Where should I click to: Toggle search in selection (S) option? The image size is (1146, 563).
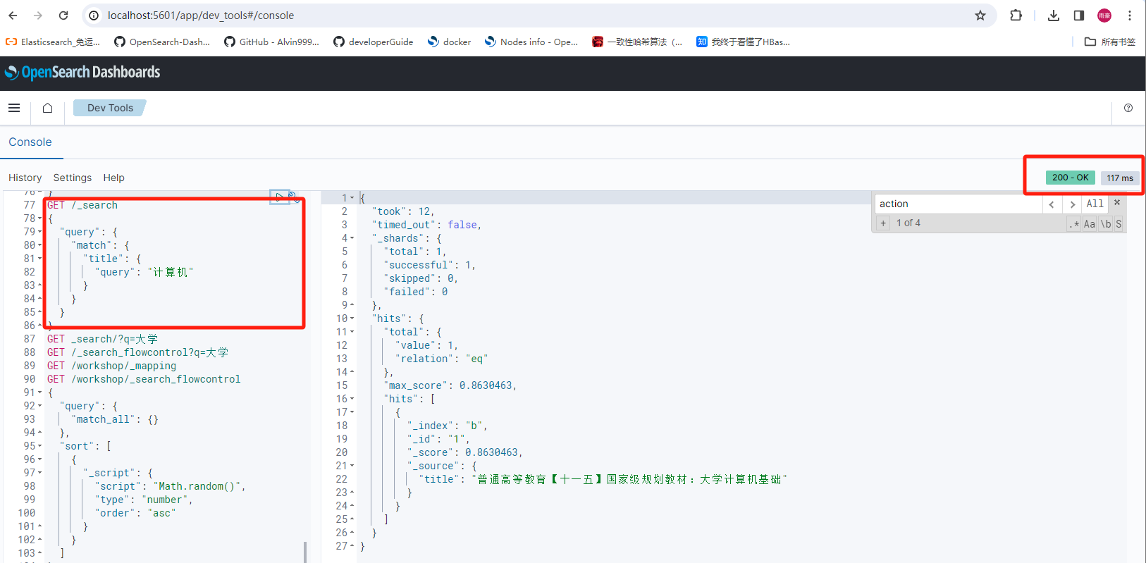coord(1119,224)
